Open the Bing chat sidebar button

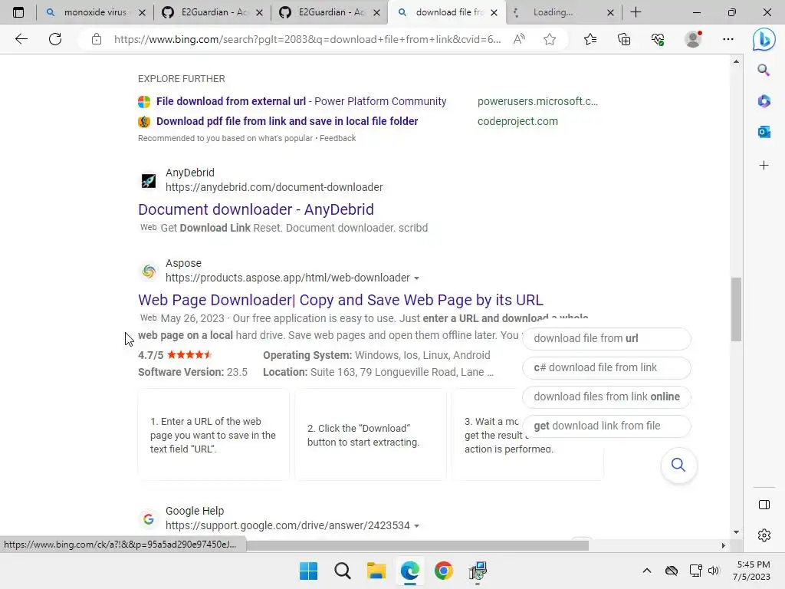[764, 40]
